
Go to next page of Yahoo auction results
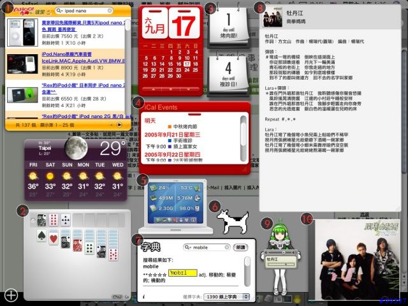pos(119,125)
